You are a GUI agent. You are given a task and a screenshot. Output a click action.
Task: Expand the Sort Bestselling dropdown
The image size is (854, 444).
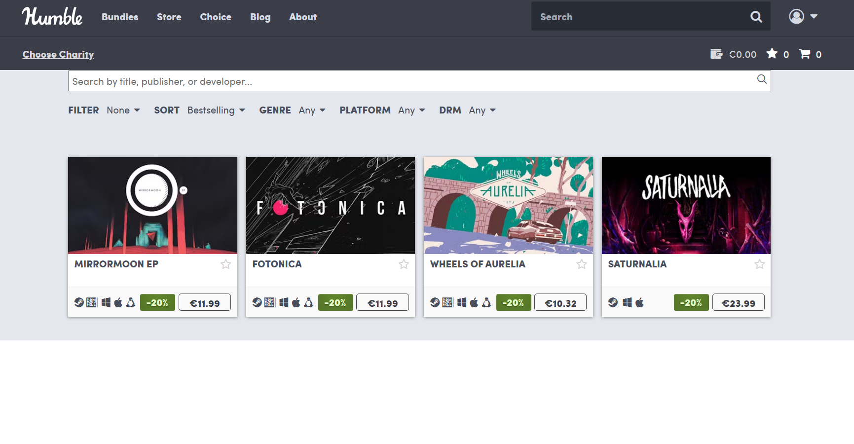point(216,110)
